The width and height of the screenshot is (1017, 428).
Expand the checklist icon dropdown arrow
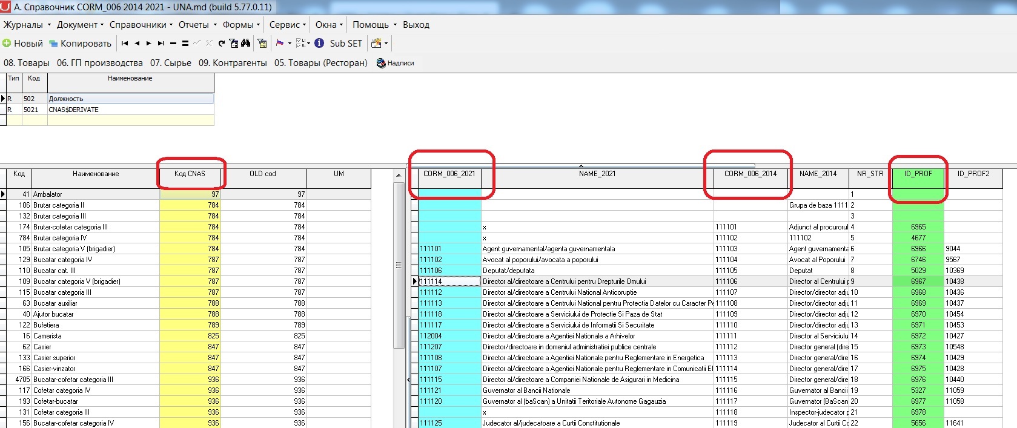308,44
